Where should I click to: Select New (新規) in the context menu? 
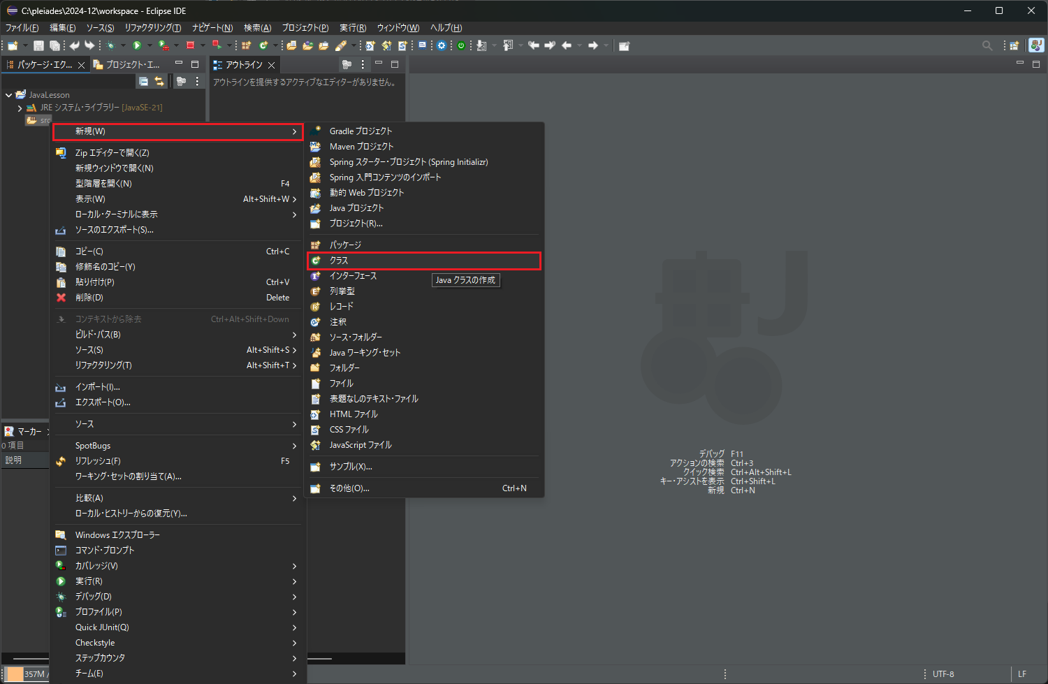[177, 131]
